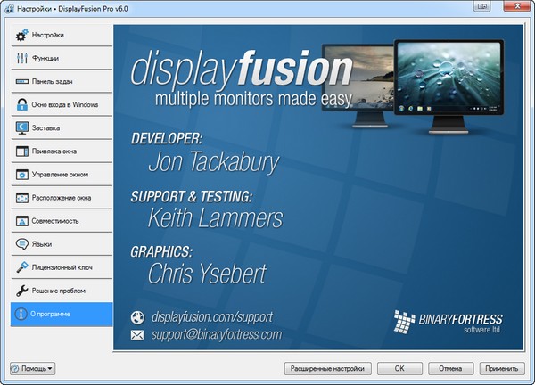Select the О программе tab
Screen dimensions: 535x385
pos(62,314)
